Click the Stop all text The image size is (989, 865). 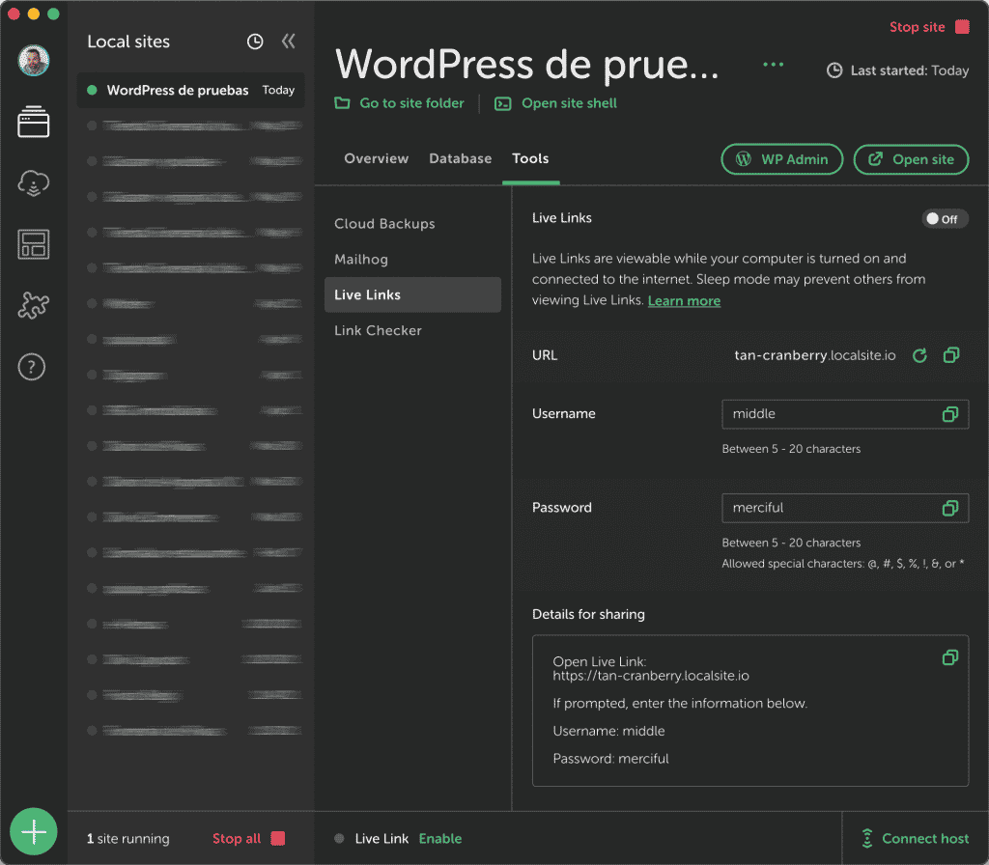[237, 839]
